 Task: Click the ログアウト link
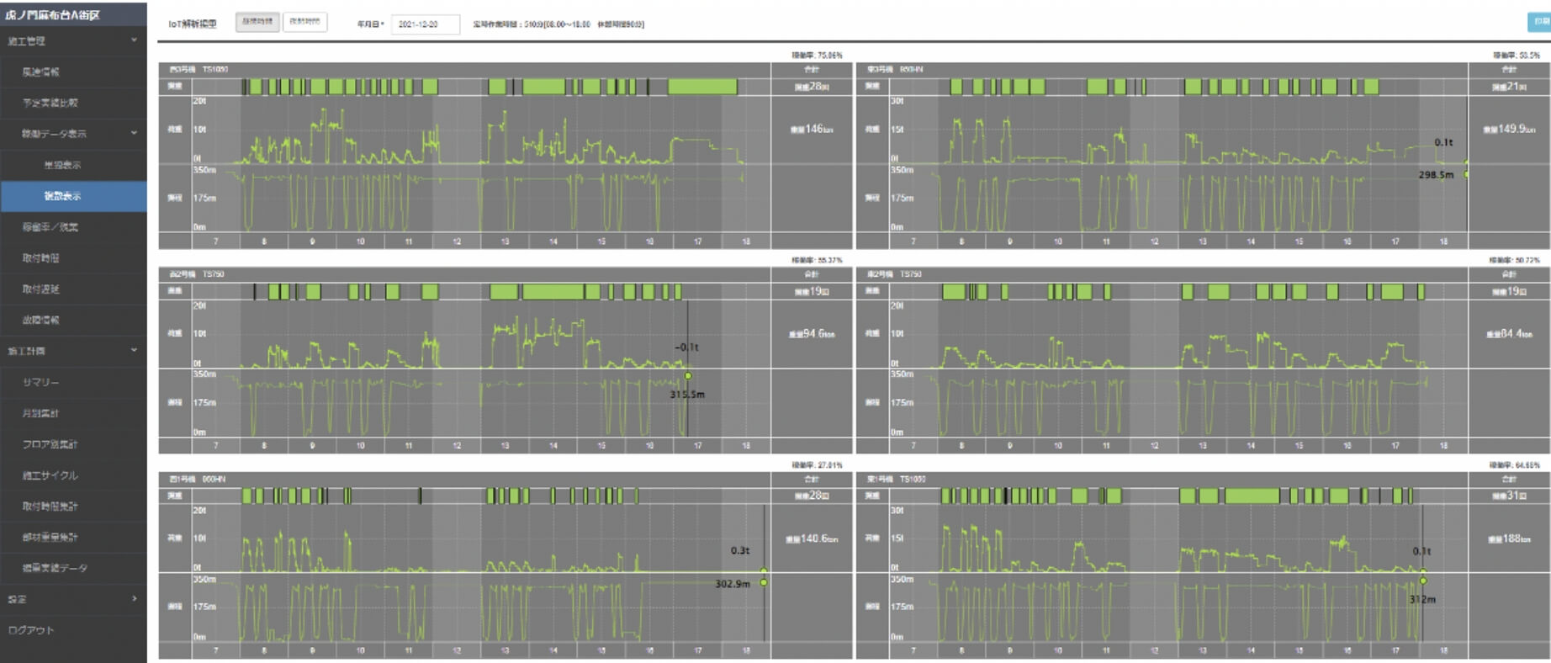pos(31,630)
